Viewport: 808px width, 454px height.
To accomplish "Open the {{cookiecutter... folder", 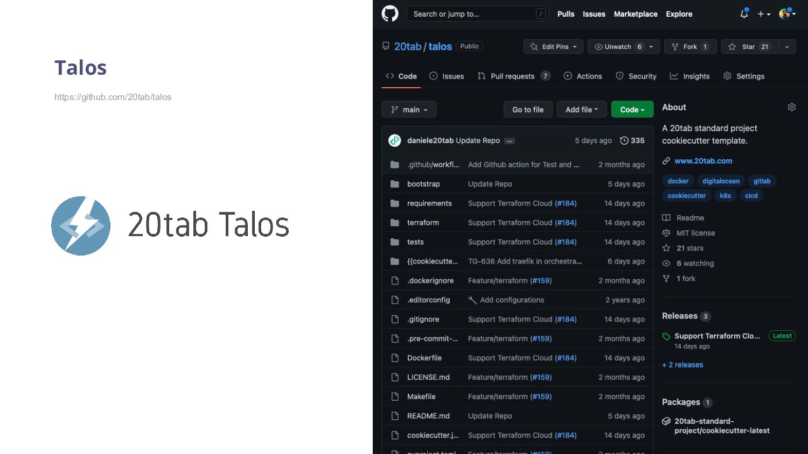I will [x=433, y=261].
